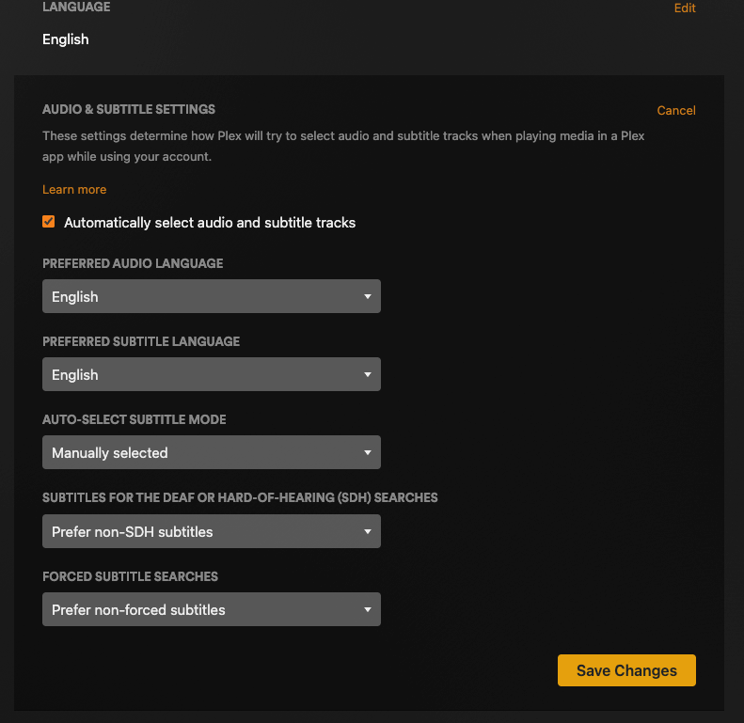Click arrow icon beside 'Prefer non-forced subtitles'
Viewport: 744px width, 723px height.
point(368,610)
